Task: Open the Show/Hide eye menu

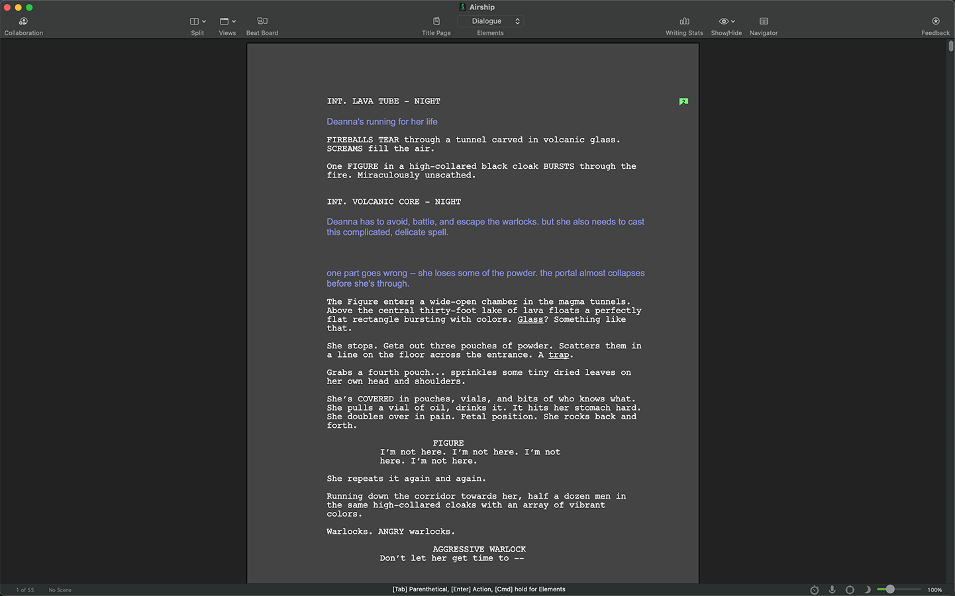Action: tap(727, 22)
